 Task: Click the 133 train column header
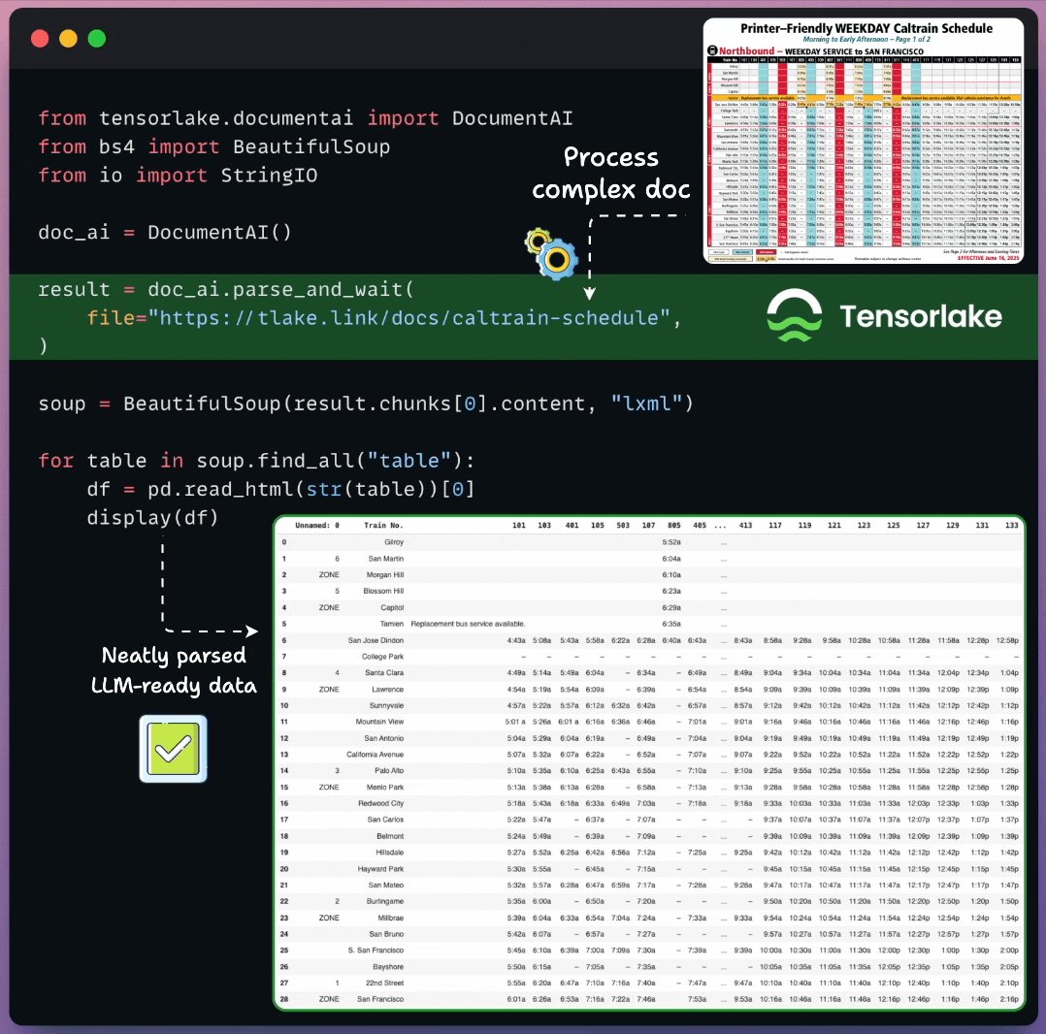1011,526
